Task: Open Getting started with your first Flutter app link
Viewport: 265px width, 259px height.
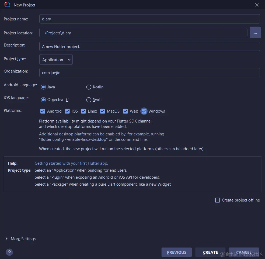Action: [71, 163]
